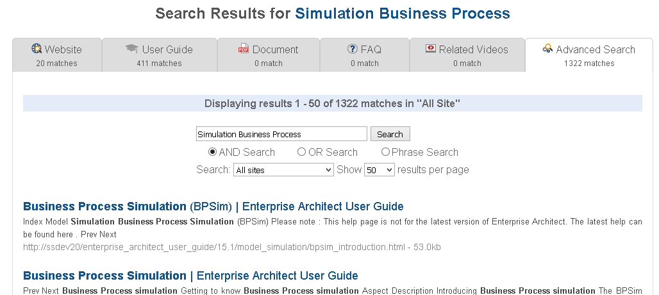Open the User Guide 411 matches tab
The height and width of the screenshot is (295, 659).
tap(159, 55)
